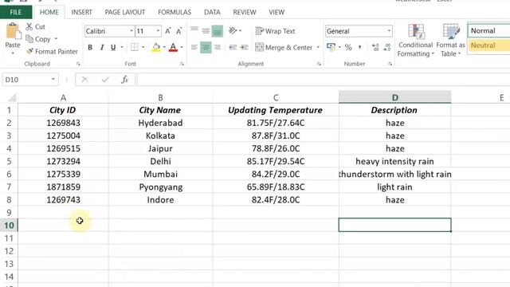This screenshot has width=510, height=287.
Task: Click the D10 Name Box
Action: pos(26,80)
